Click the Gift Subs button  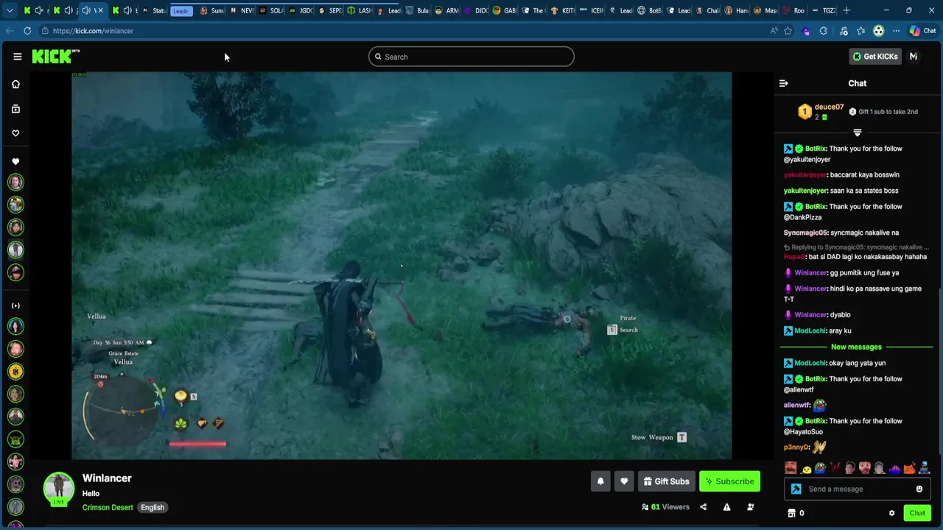pyautogui.click(x=666, y=481)
